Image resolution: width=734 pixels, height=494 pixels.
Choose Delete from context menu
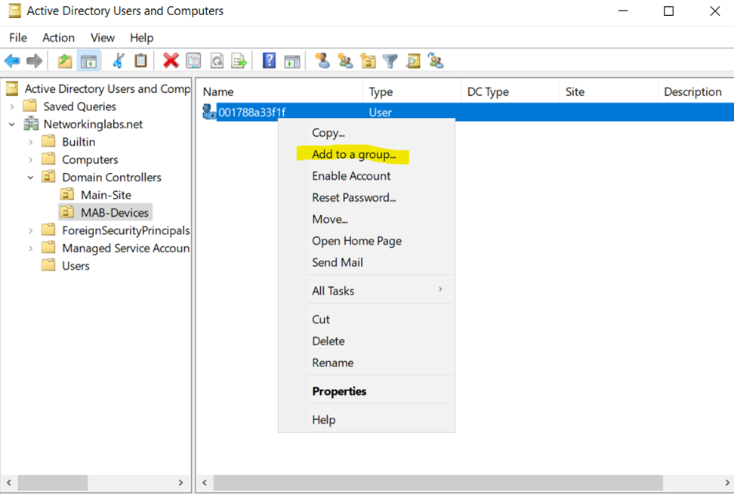click(366, 341)
